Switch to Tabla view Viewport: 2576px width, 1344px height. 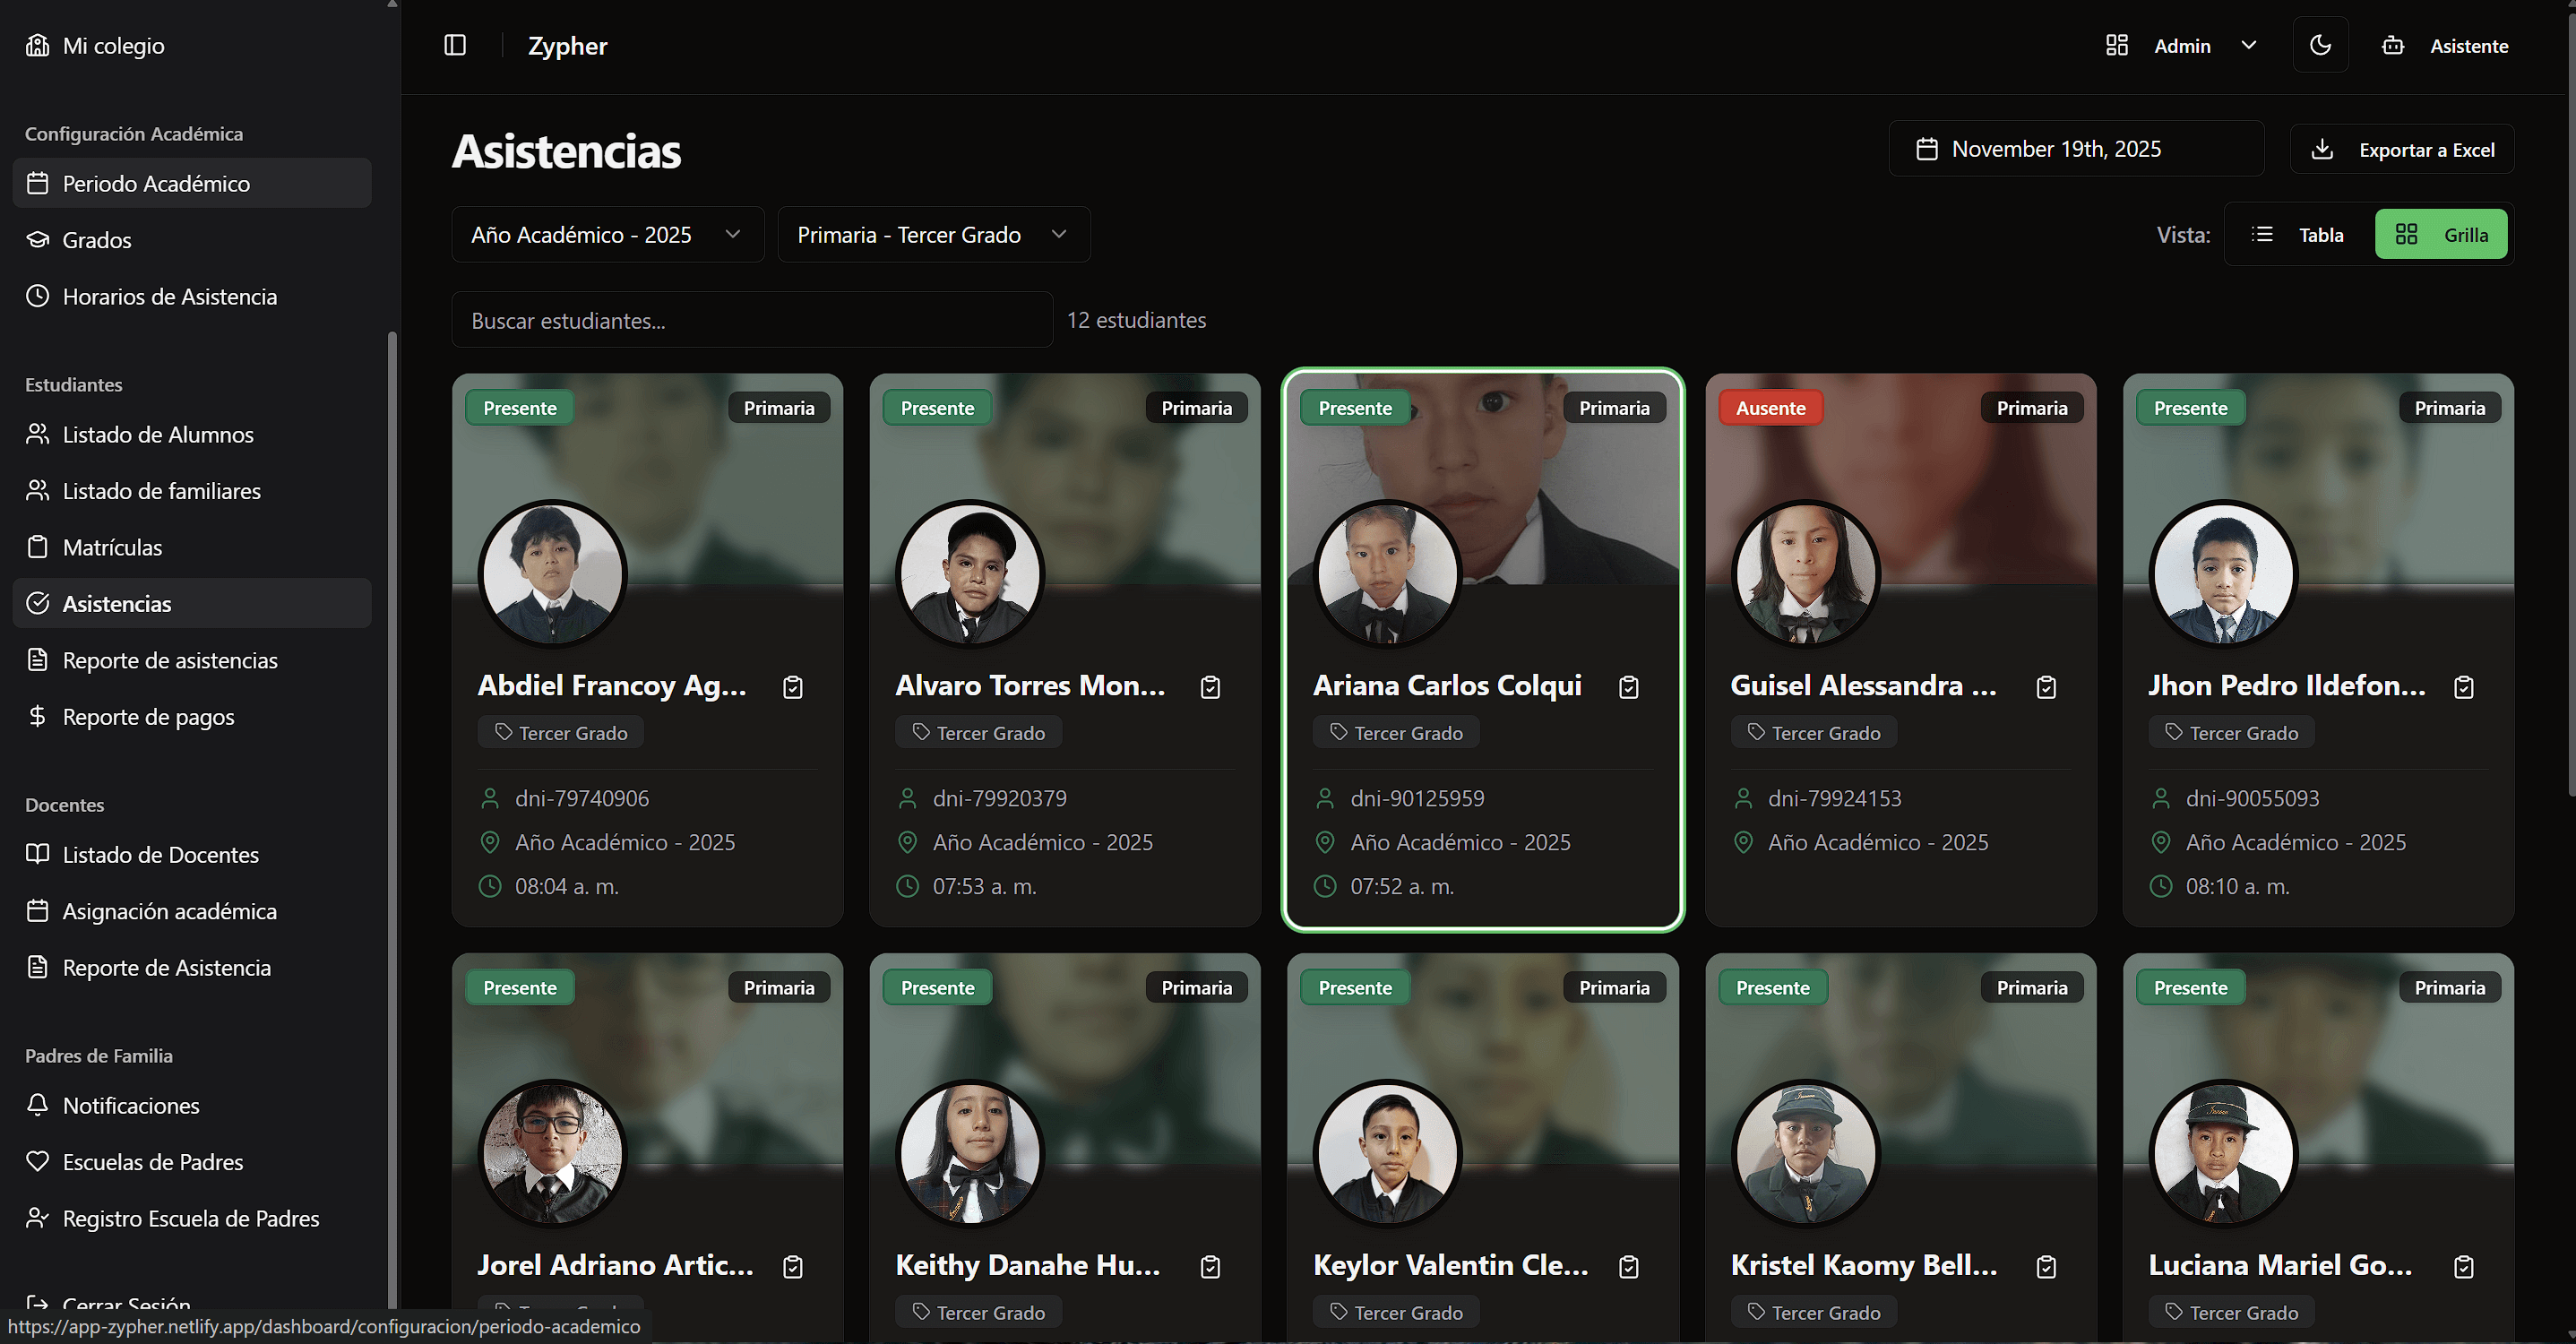(2299, 234)
